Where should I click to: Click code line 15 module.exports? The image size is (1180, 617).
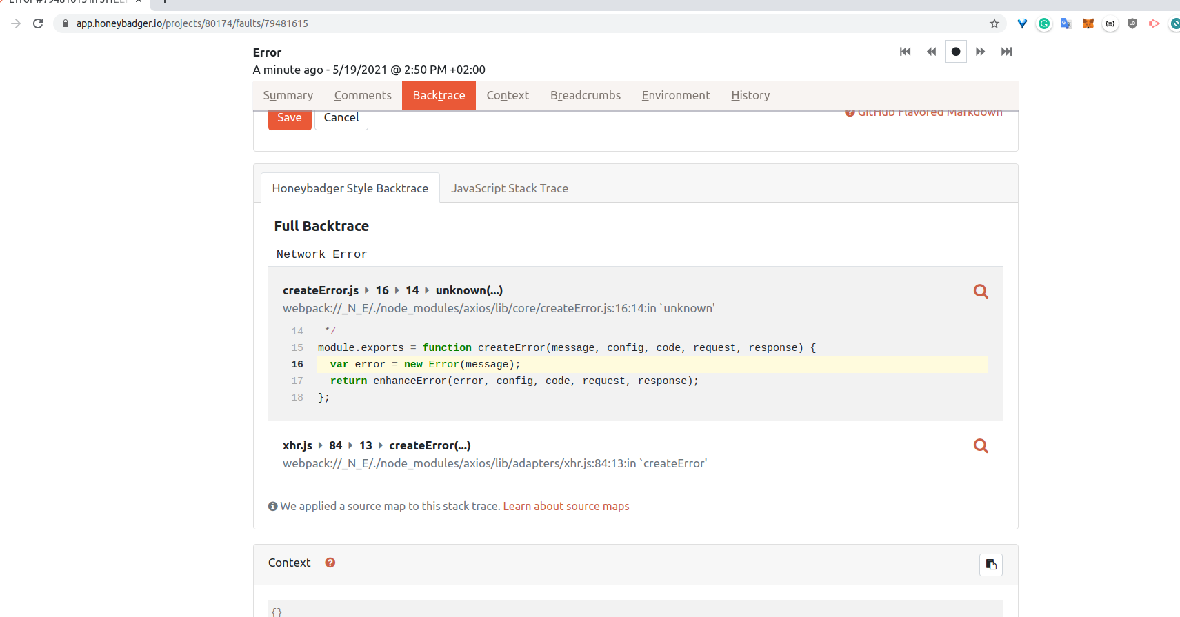click(567, 347)
